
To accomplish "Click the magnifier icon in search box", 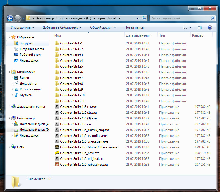I will pyautogui.click(x=212, y=18).
